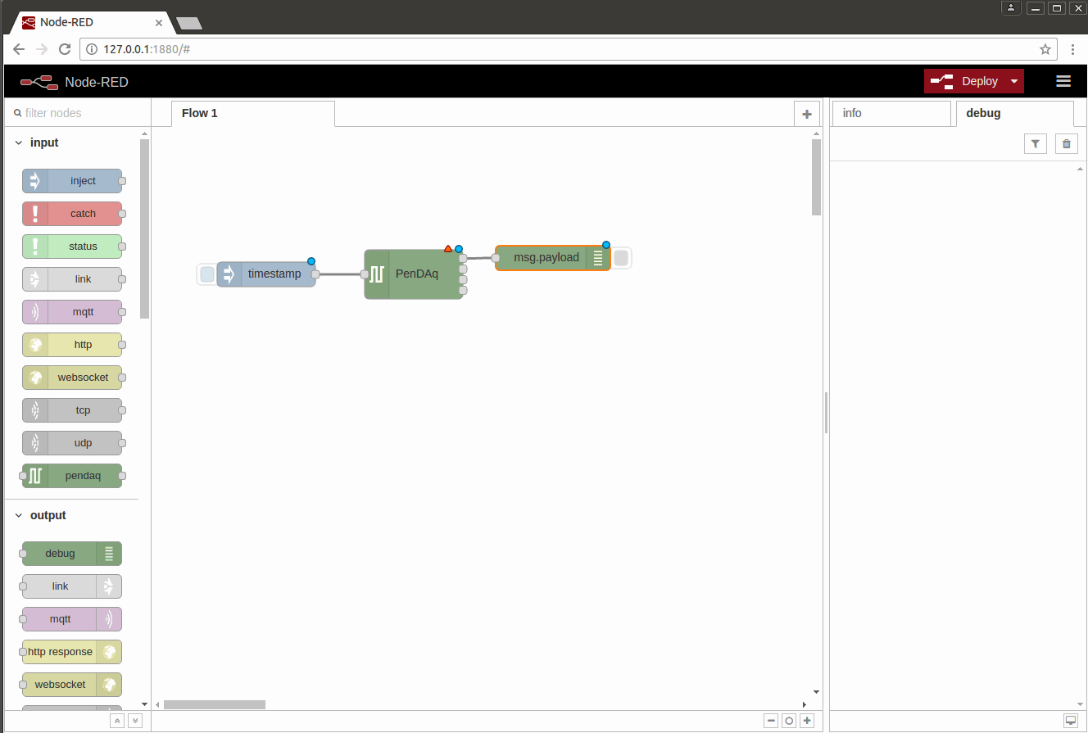
Task: Collapse all palette categories
Action: (117, 721)
